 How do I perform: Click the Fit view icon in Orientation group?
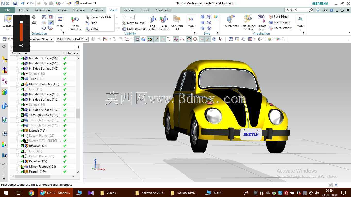(x=44, y=17)
